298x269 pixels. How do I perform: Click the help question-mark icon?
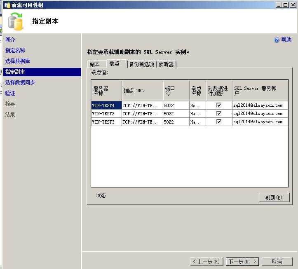click(x=277, y=40)
